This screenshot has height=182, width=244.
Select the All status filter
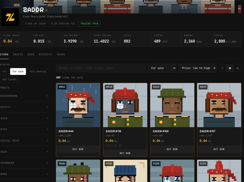click(5, 71)
